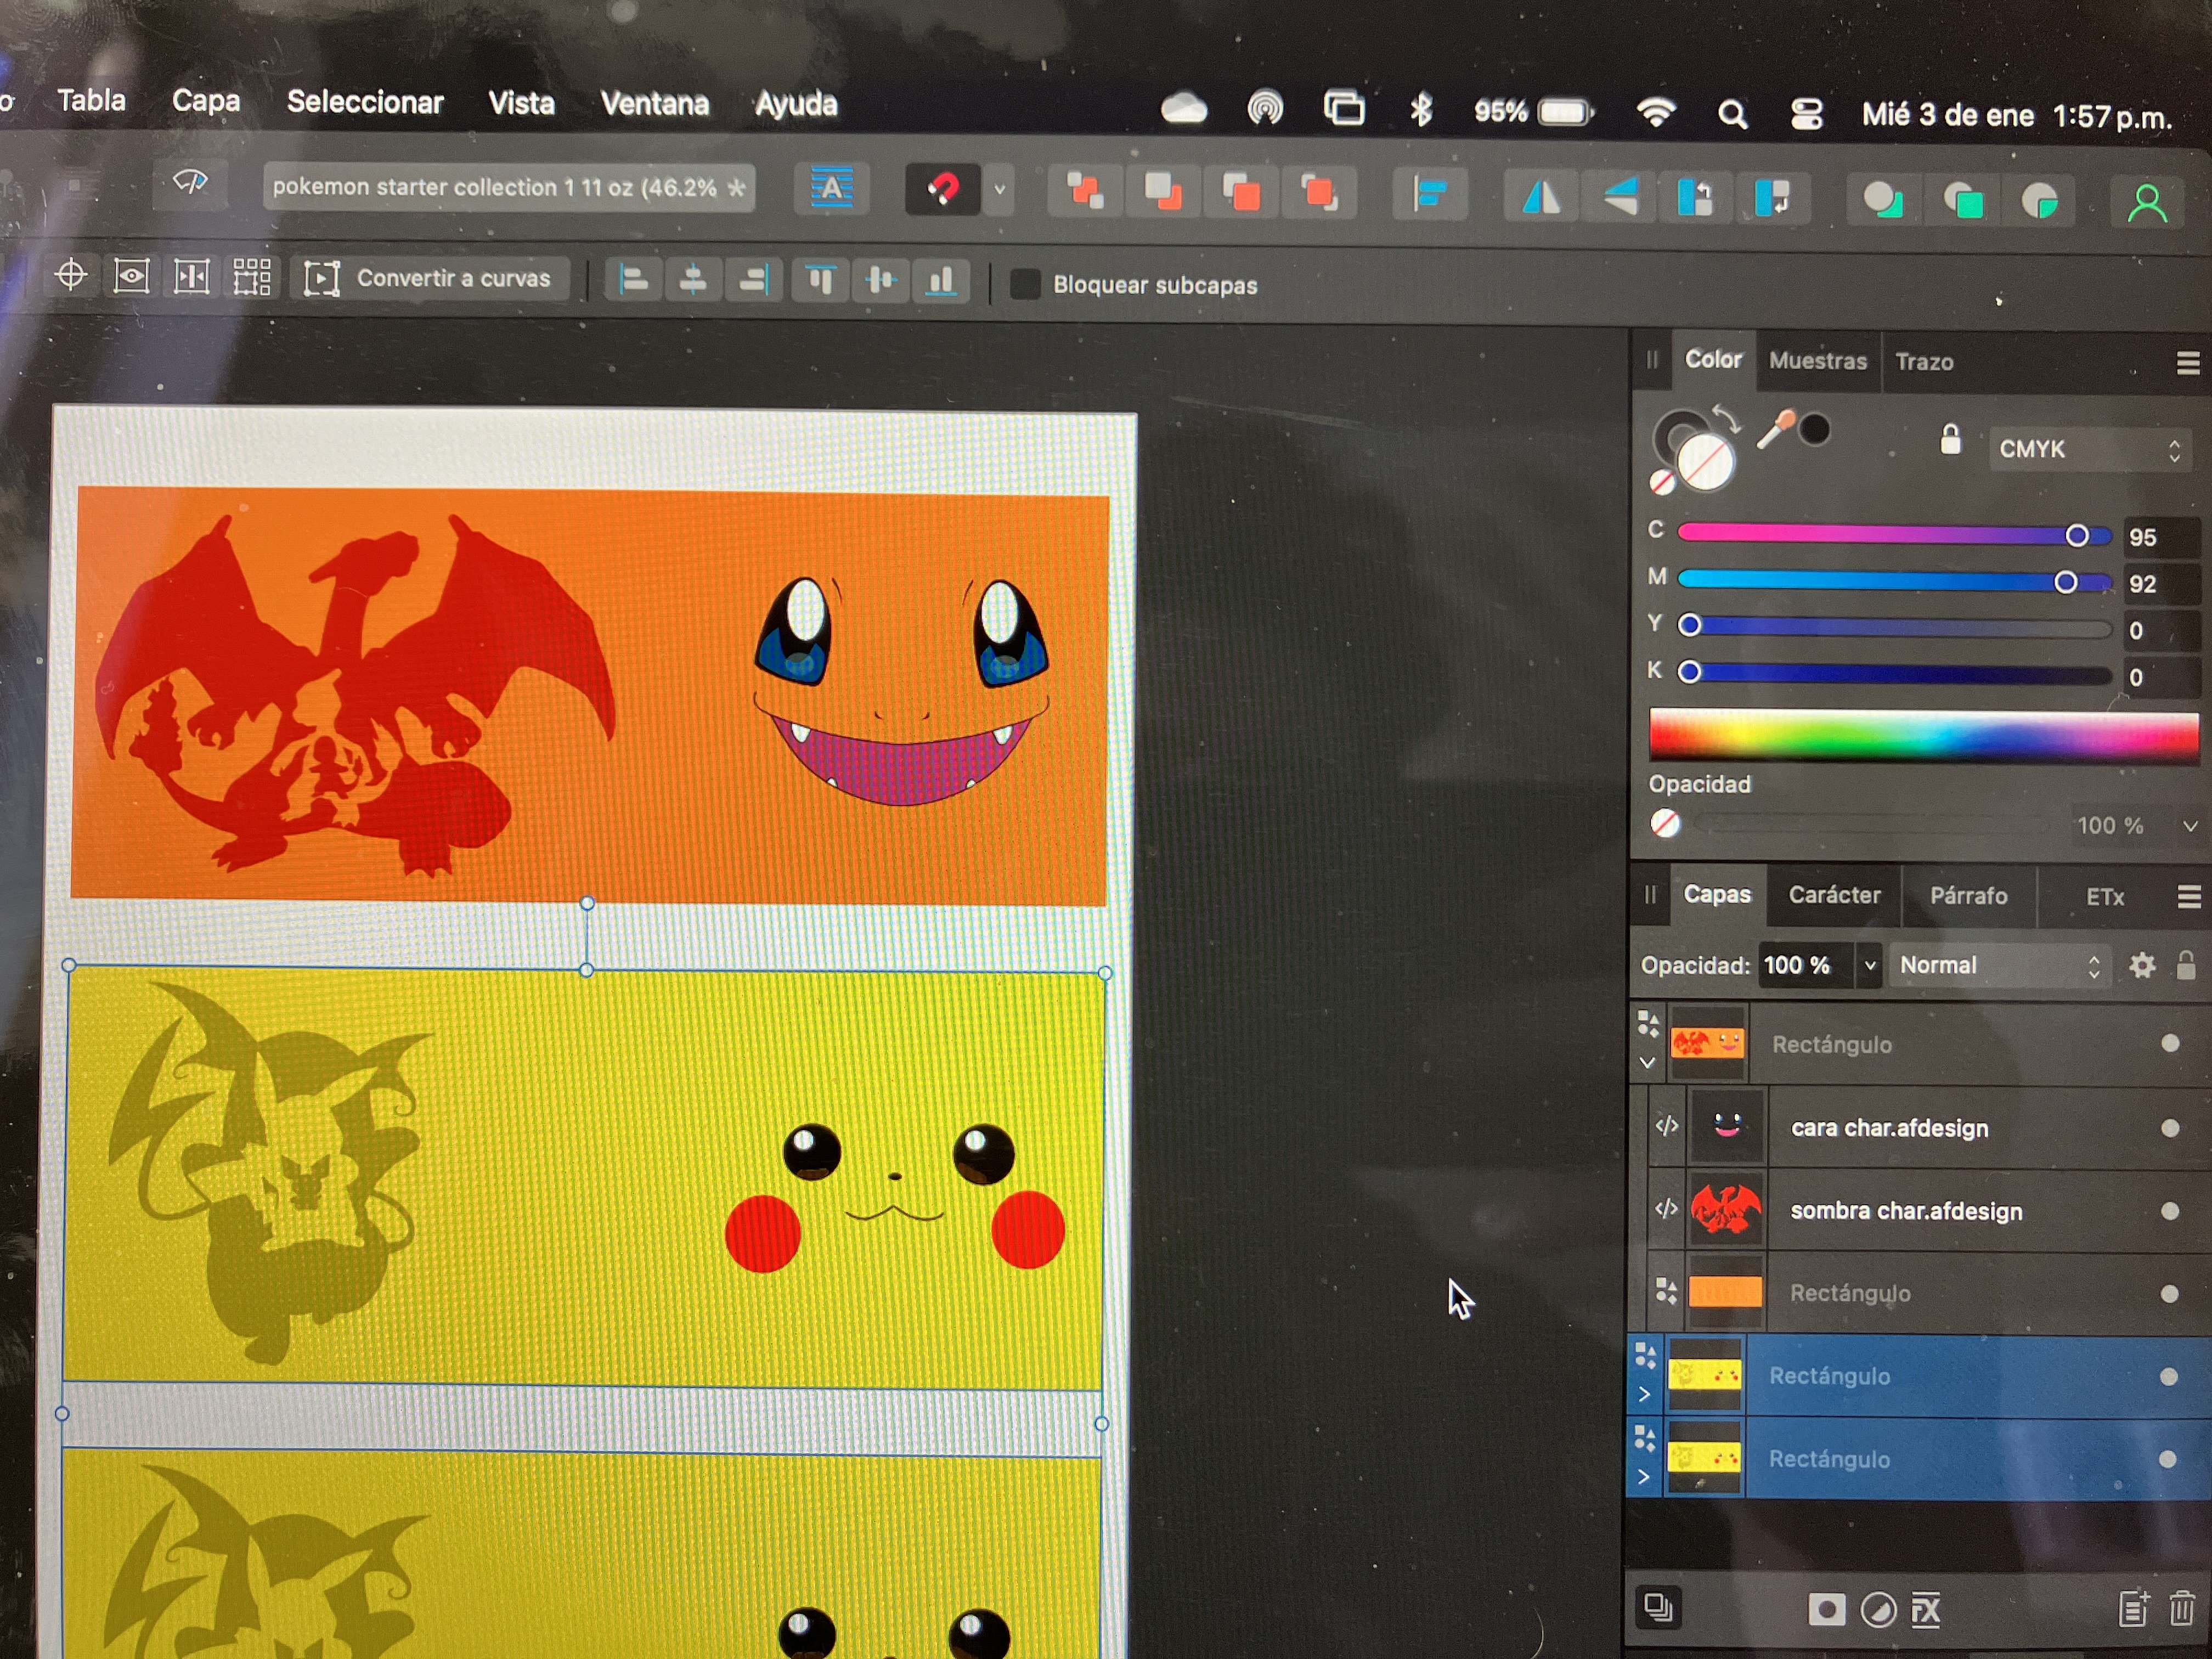Toggle visibility of top orange Rectángulo layer
The image size is (2212, 1659).
tap(2169, 1043)
